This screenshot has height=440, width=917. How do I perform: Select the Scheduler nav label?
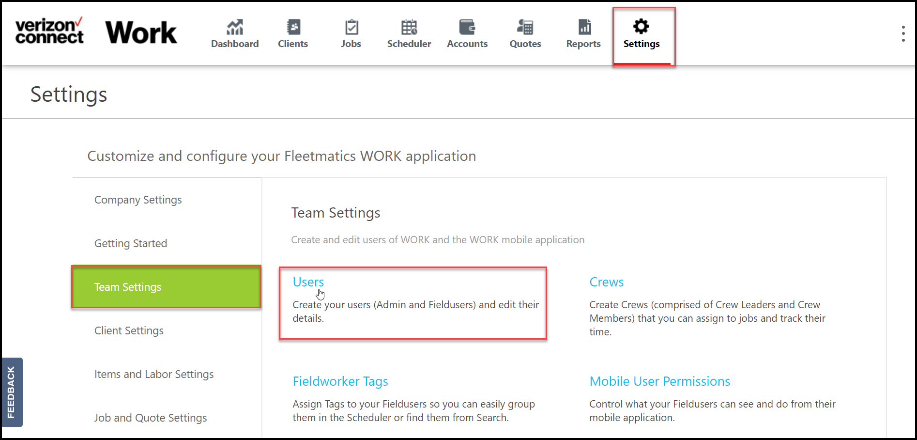click(x=409, y=44)
